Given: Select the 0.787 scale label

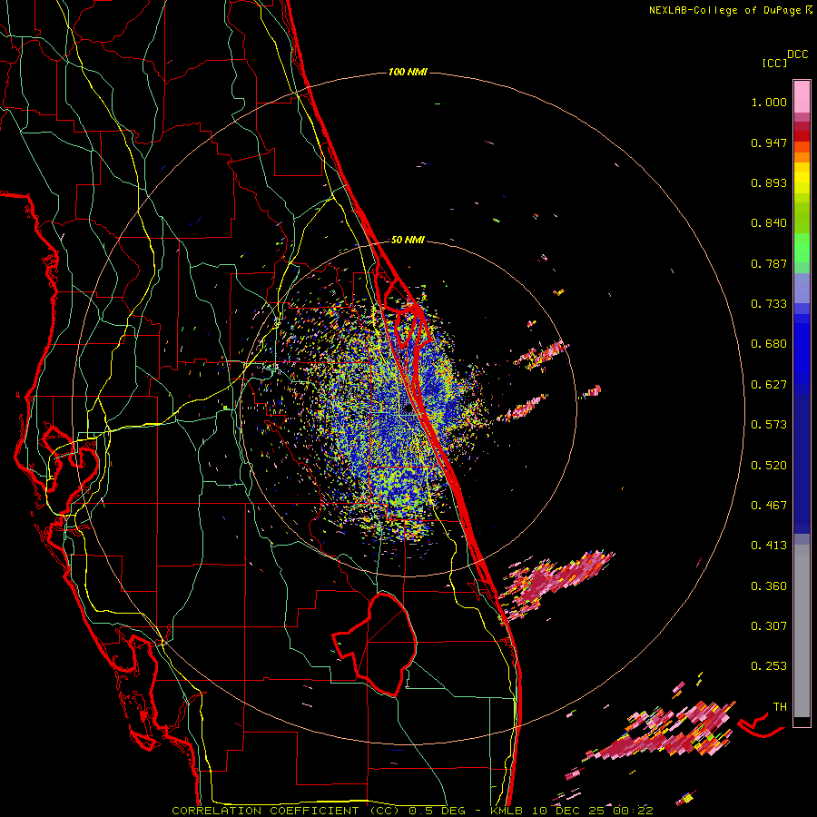Looking at the screenshot, I should coord(769,263).
